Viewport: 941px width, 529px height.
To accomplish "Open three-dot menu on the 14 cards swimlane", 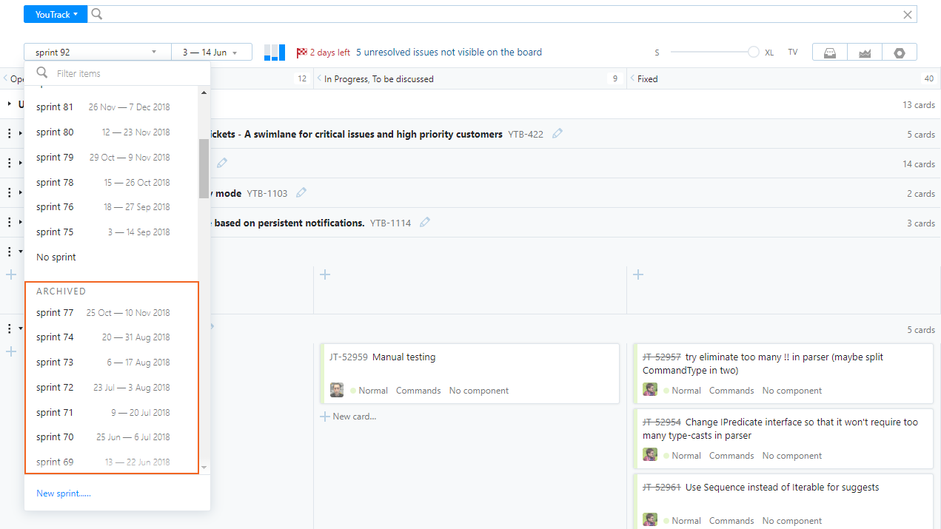I will pyautogui.click(x=10, y=164).
